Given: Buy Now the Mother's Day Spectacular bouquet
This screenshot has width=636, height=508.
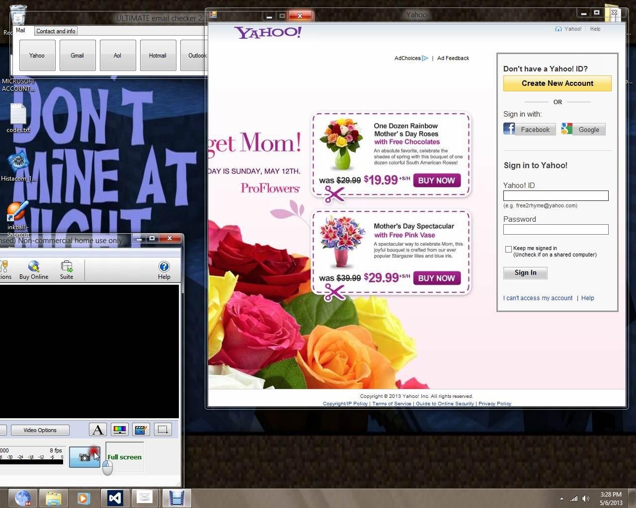Looking at the screenshot, I should 436,278.
